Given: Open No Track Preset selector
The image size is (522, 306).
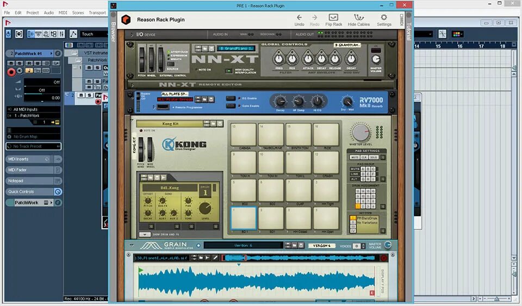Looking at the screenshot, I should [33, 146].
